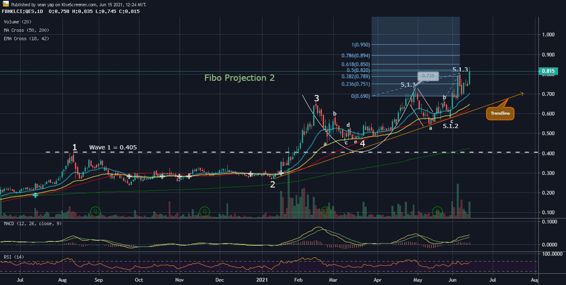Click the orange Trendline label button

(500, 113)
